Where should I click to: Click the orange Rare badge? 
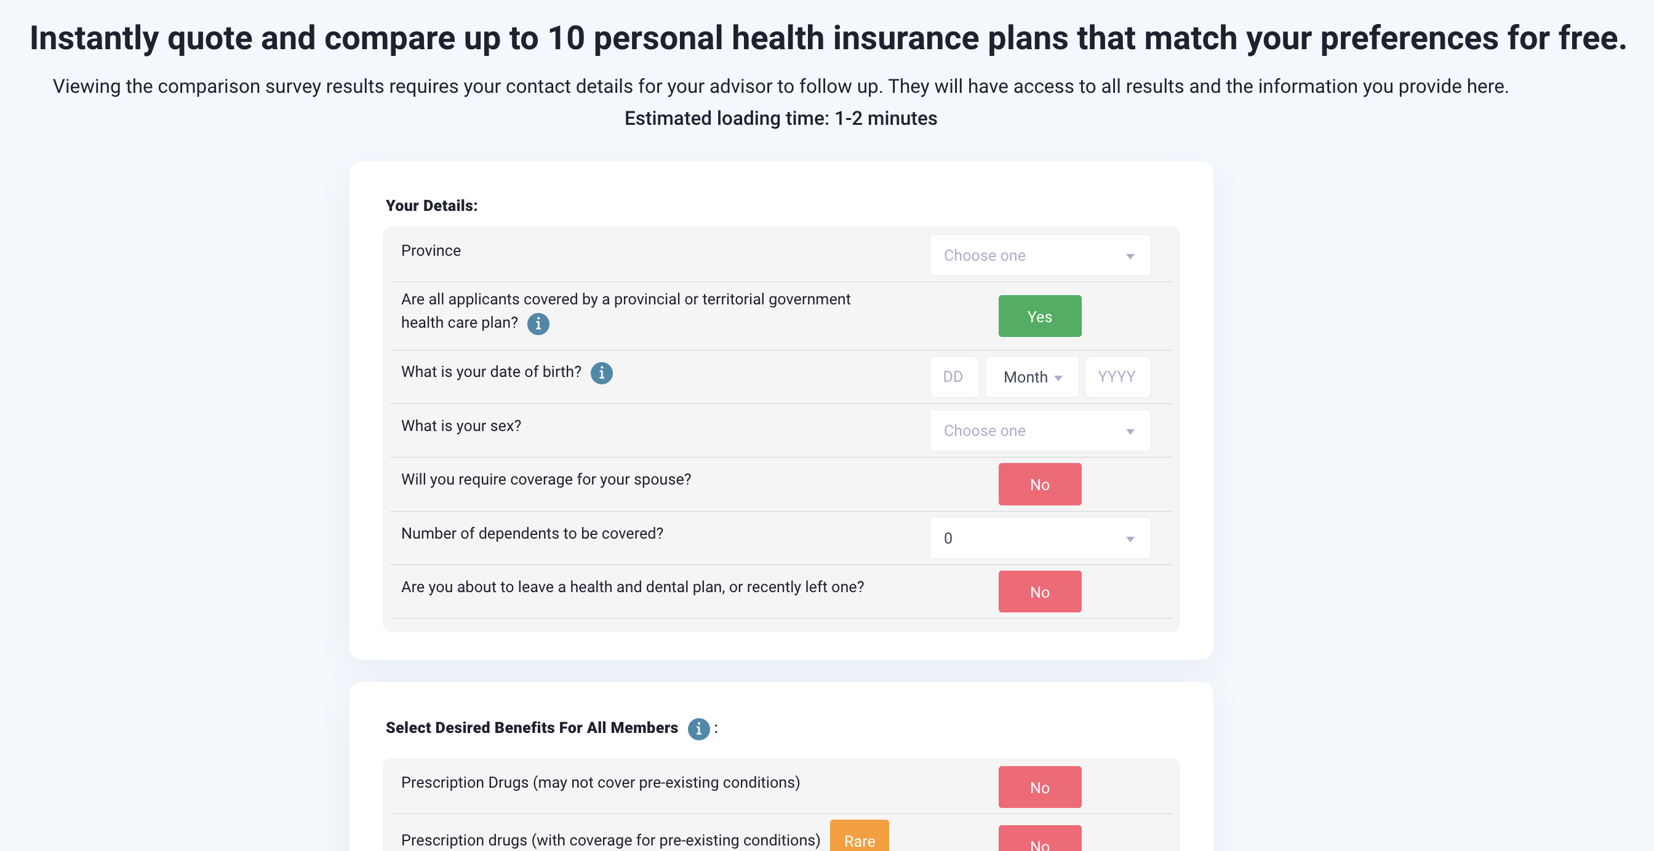[x=858, y=838]
